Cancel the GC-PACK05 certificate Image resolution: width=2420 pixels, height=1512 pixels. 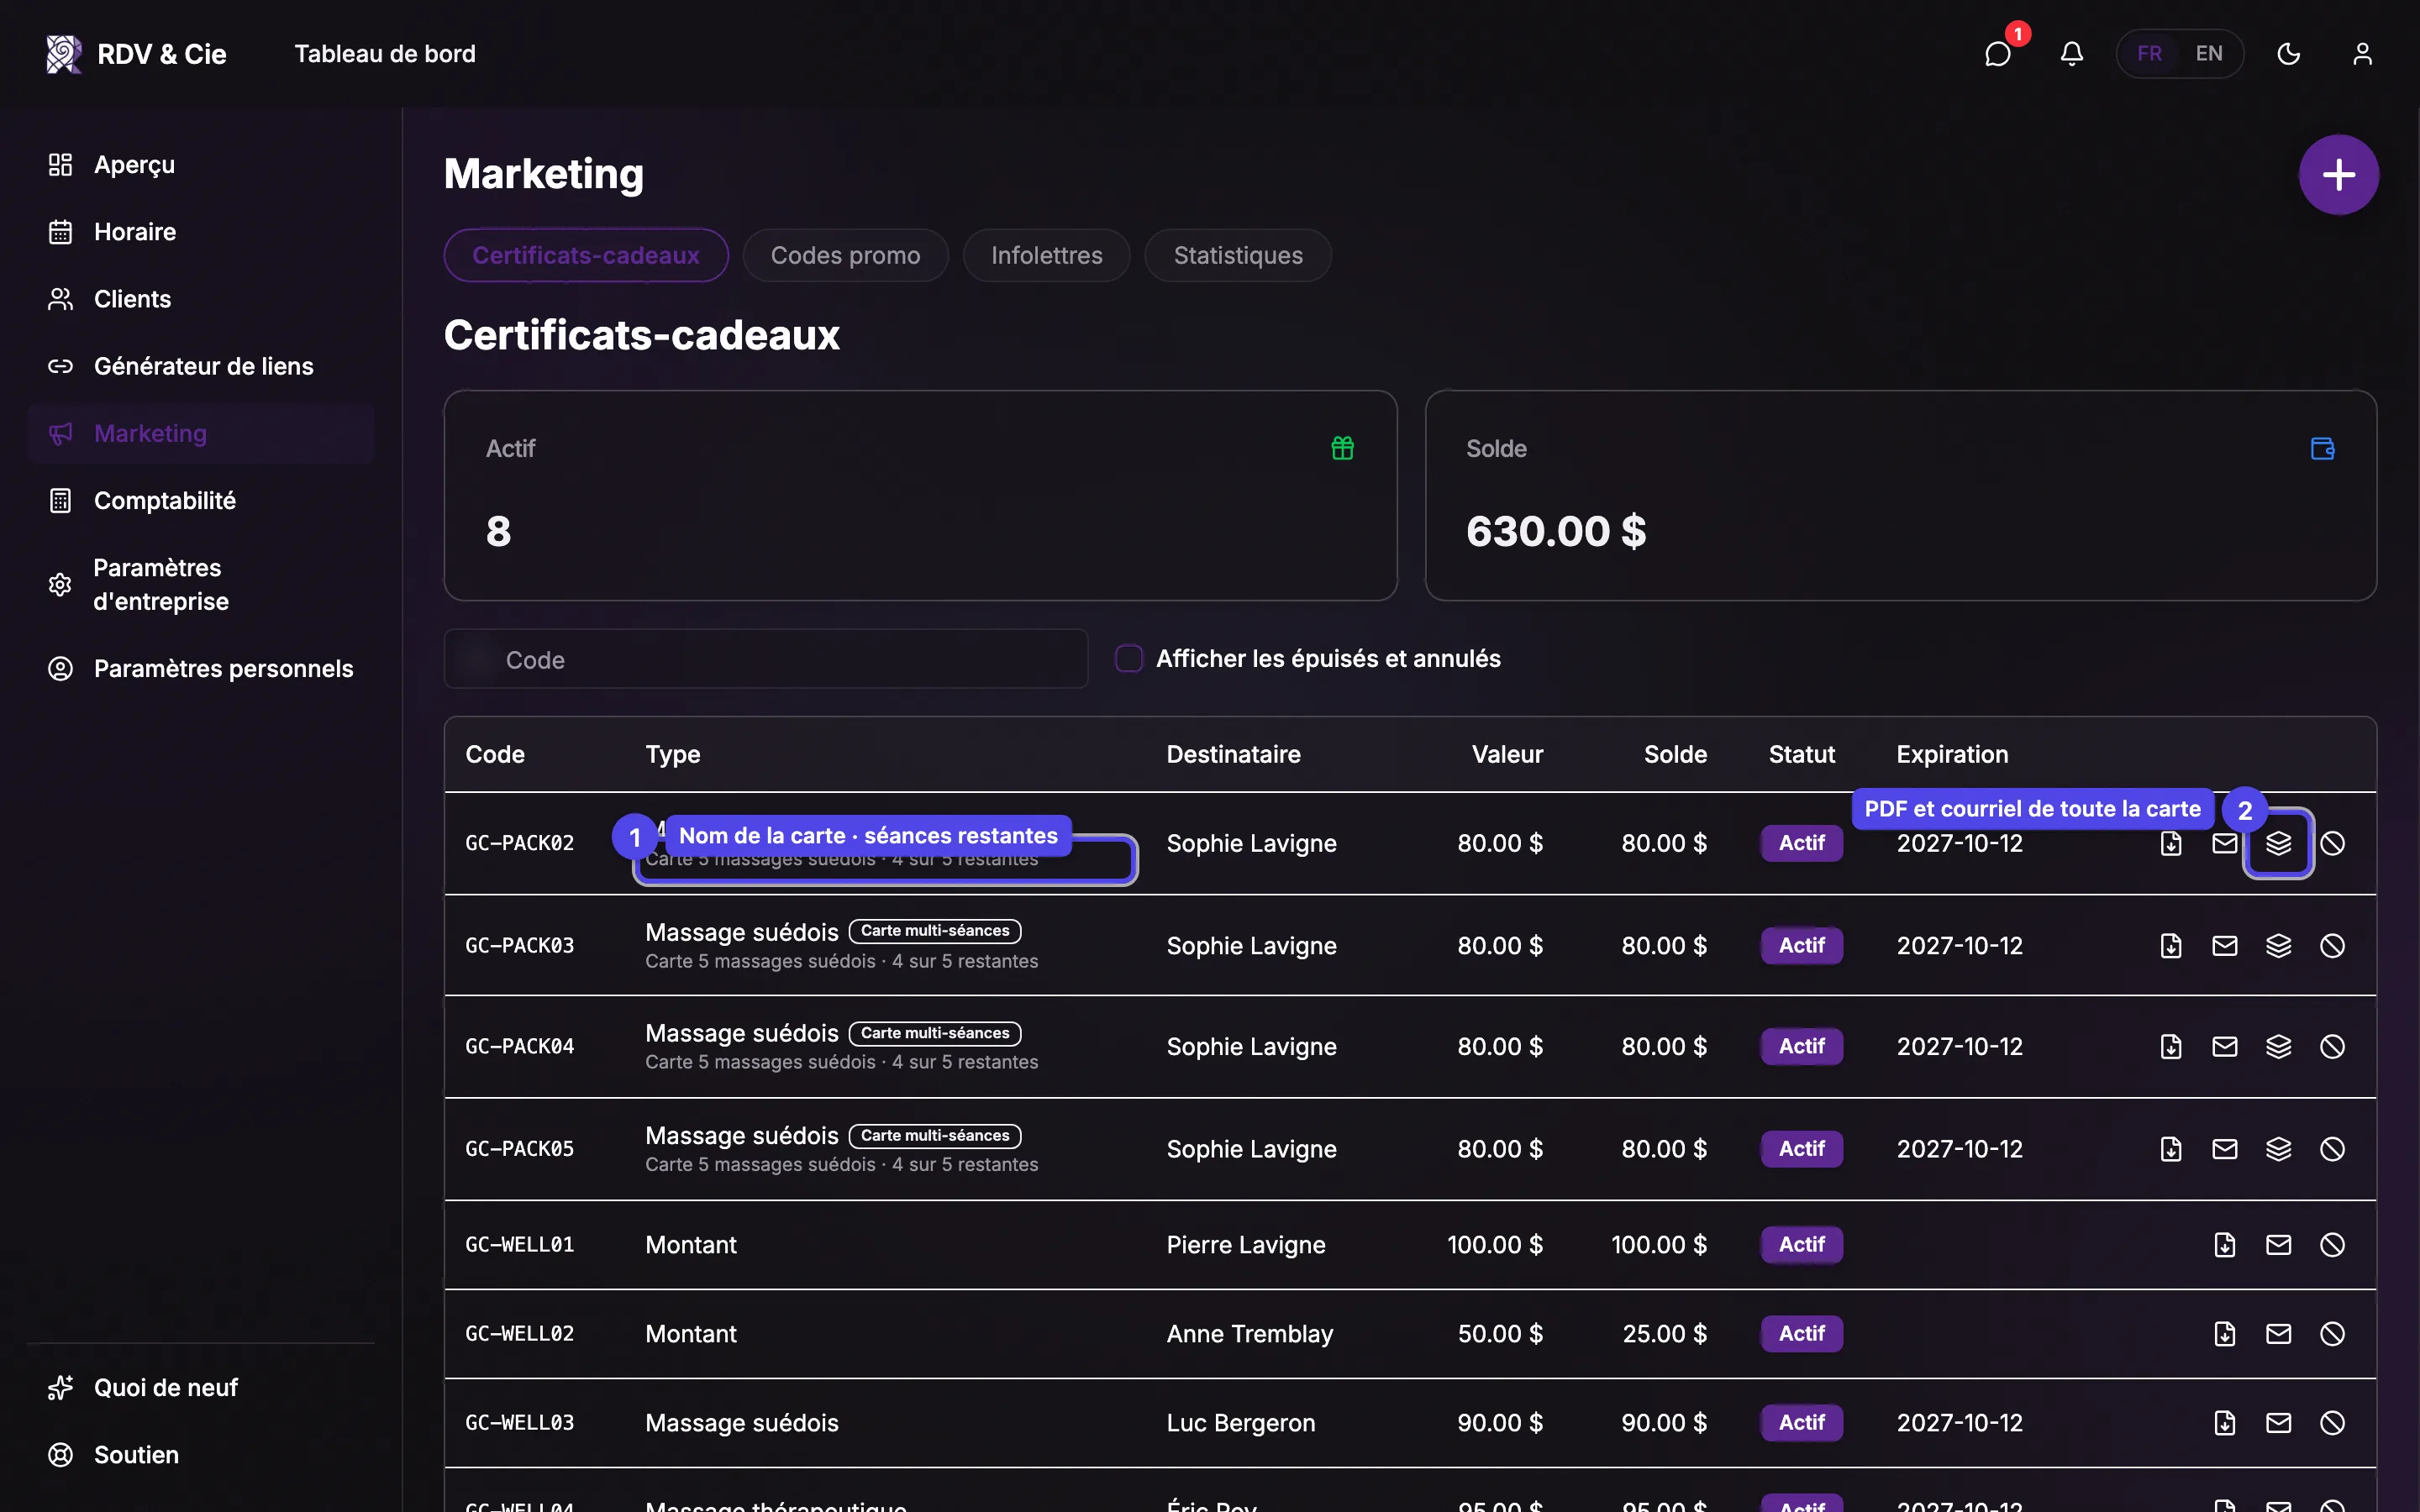(2332, 1149)
